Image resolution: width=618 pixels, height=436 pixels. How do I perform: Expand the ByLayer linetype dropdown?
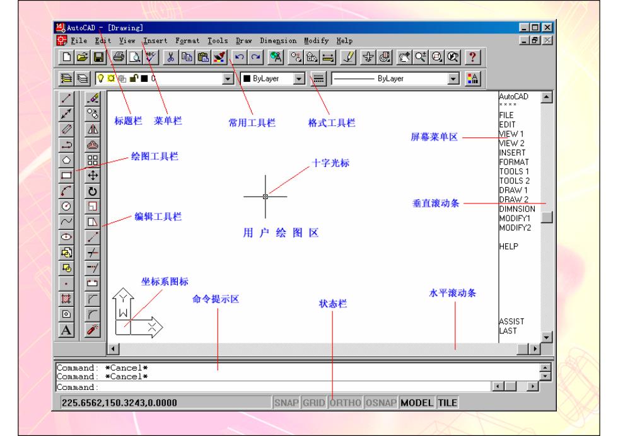tap(453, 79)
